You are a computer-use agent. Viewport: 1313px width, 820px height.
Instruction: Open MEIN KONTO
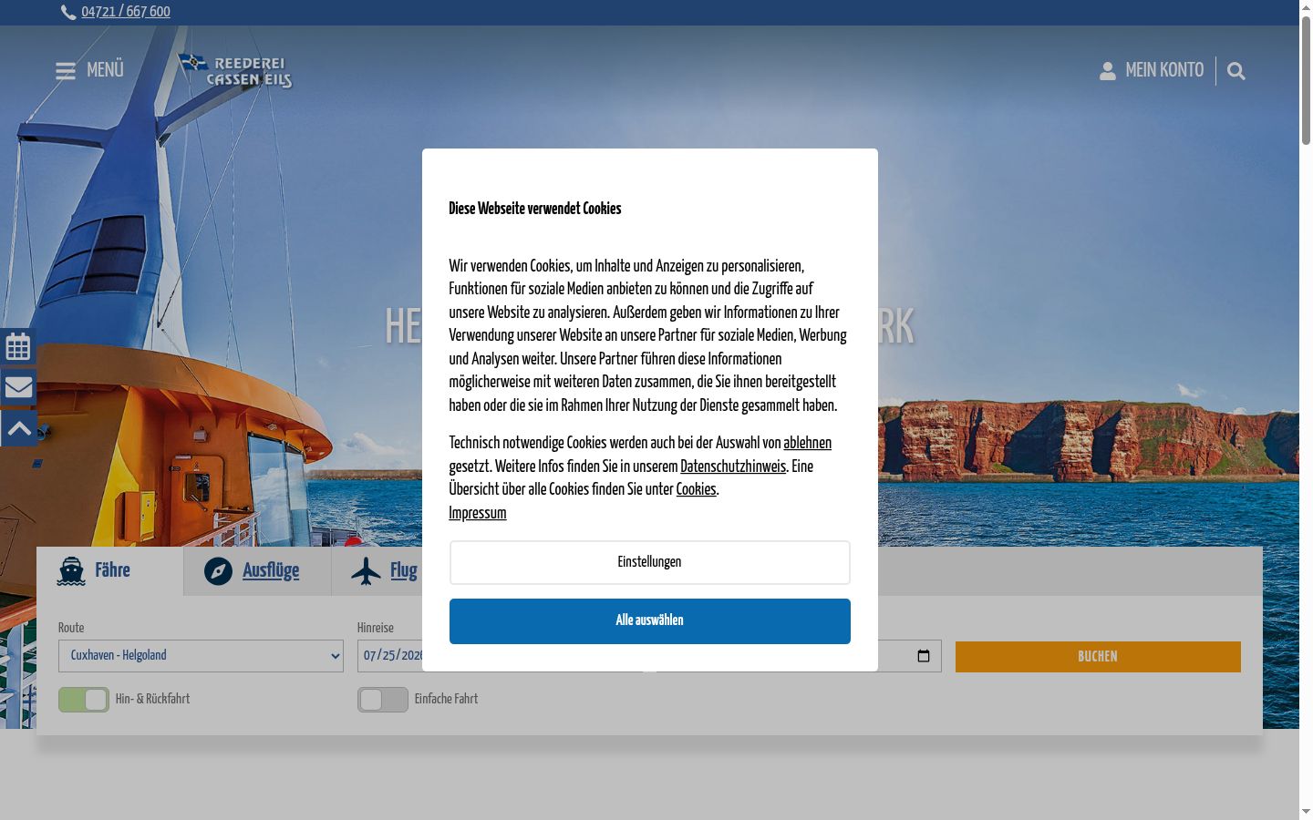1164,70
